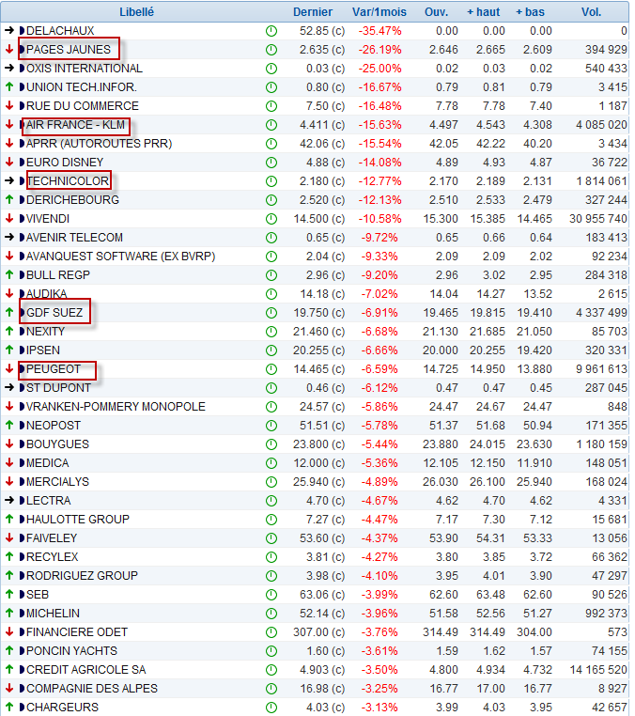Expand the triangle marker before NEXITY
Viewport: 635px width, 716px height.
22,332
